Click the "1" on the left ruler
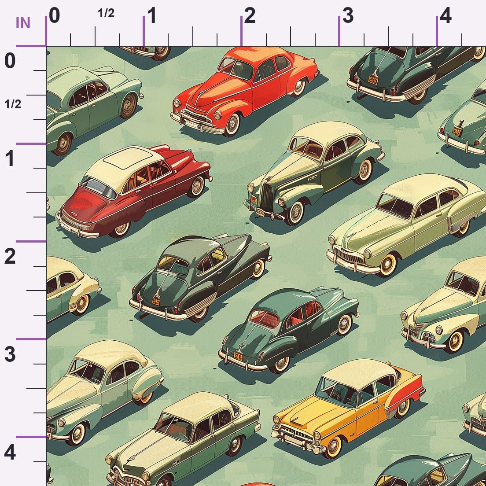This screenshot has height=486, width=486. tap(10, 158)
